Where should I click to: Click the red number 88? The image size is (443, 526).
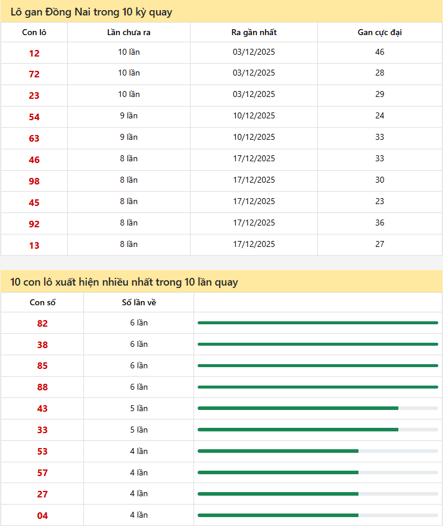42,387
